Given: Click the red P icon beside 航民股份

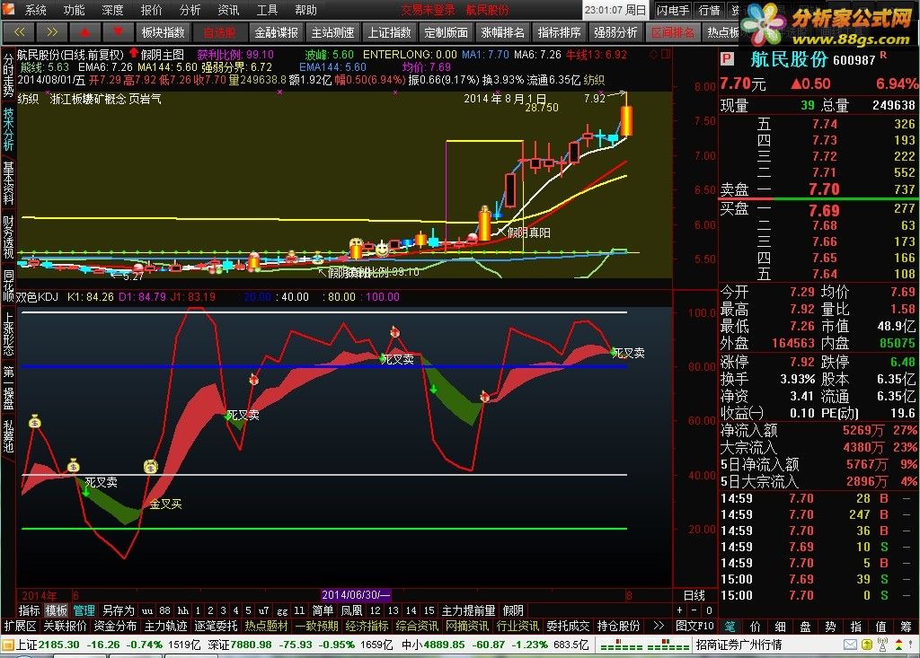Looking at the screenshot, I should coord(727,59).
